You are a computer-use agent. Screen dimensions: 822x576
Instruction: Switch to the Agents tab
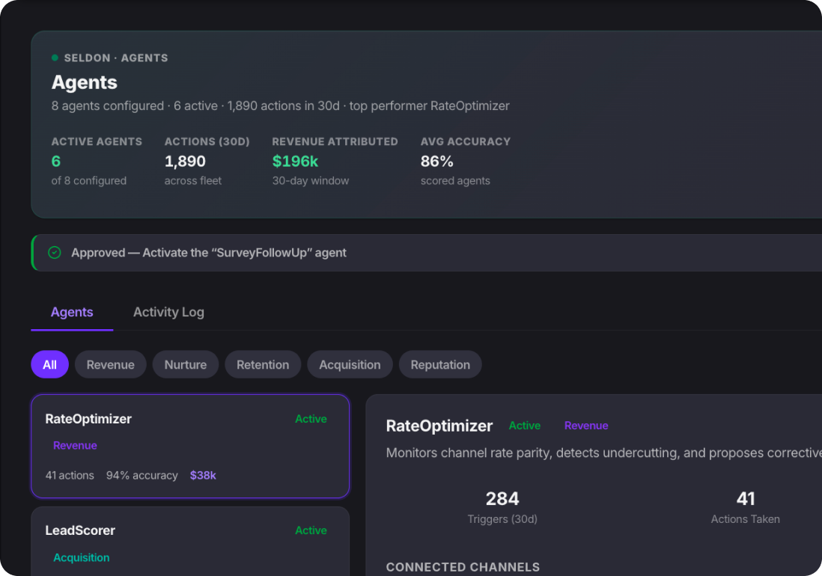72,312
